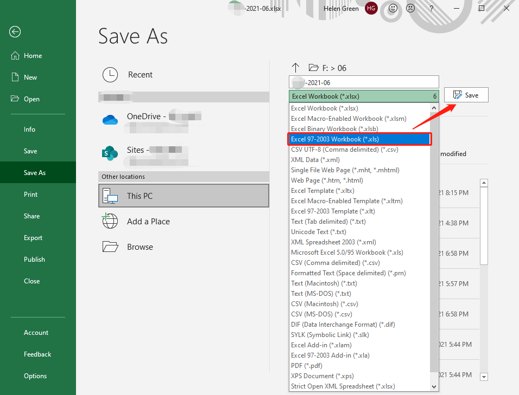Select CSV UTF-8 (Comma delimited) option

[x=344, y=150]
